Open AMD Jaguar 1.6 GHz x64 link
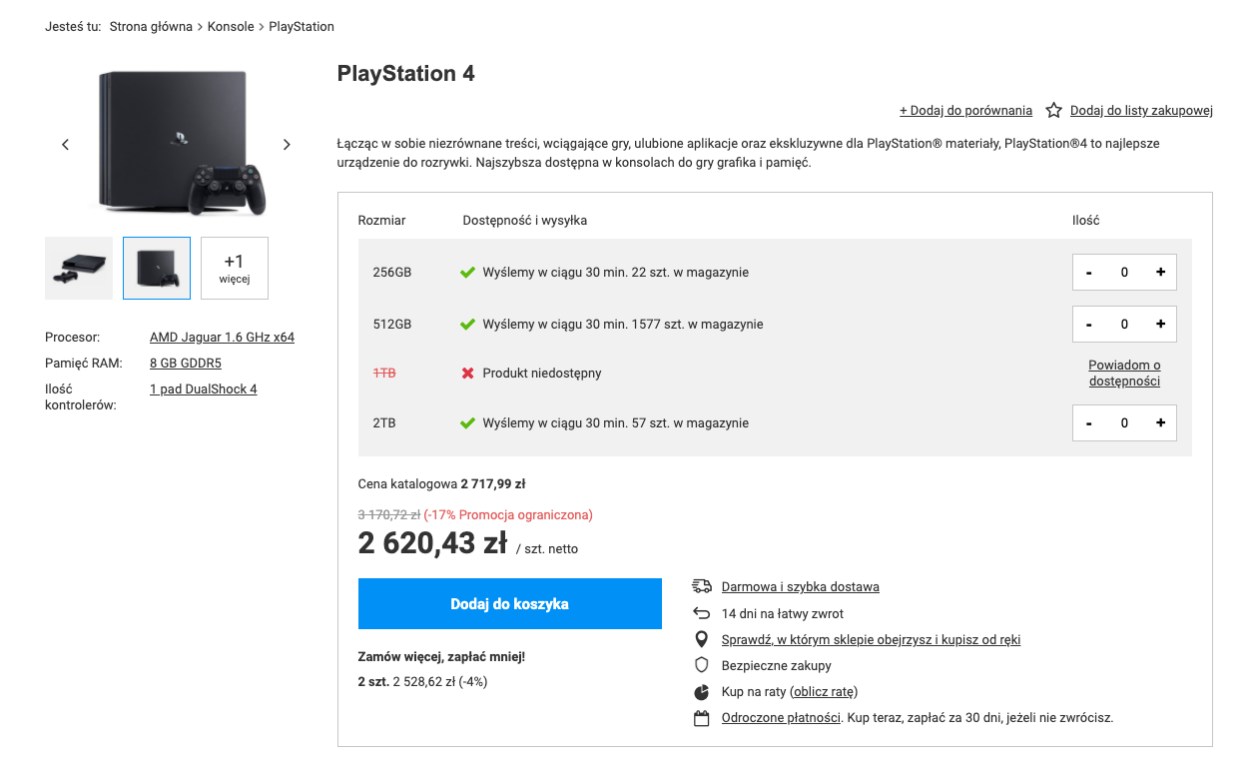This screenshot has height=776, width=1257. point(222,338)
